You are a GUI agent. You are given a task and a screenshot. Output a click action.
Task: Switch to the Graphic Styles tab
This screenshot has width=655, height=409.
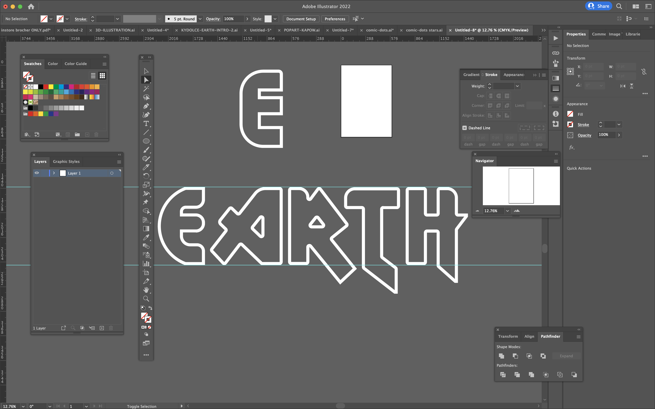click(66, 161)
